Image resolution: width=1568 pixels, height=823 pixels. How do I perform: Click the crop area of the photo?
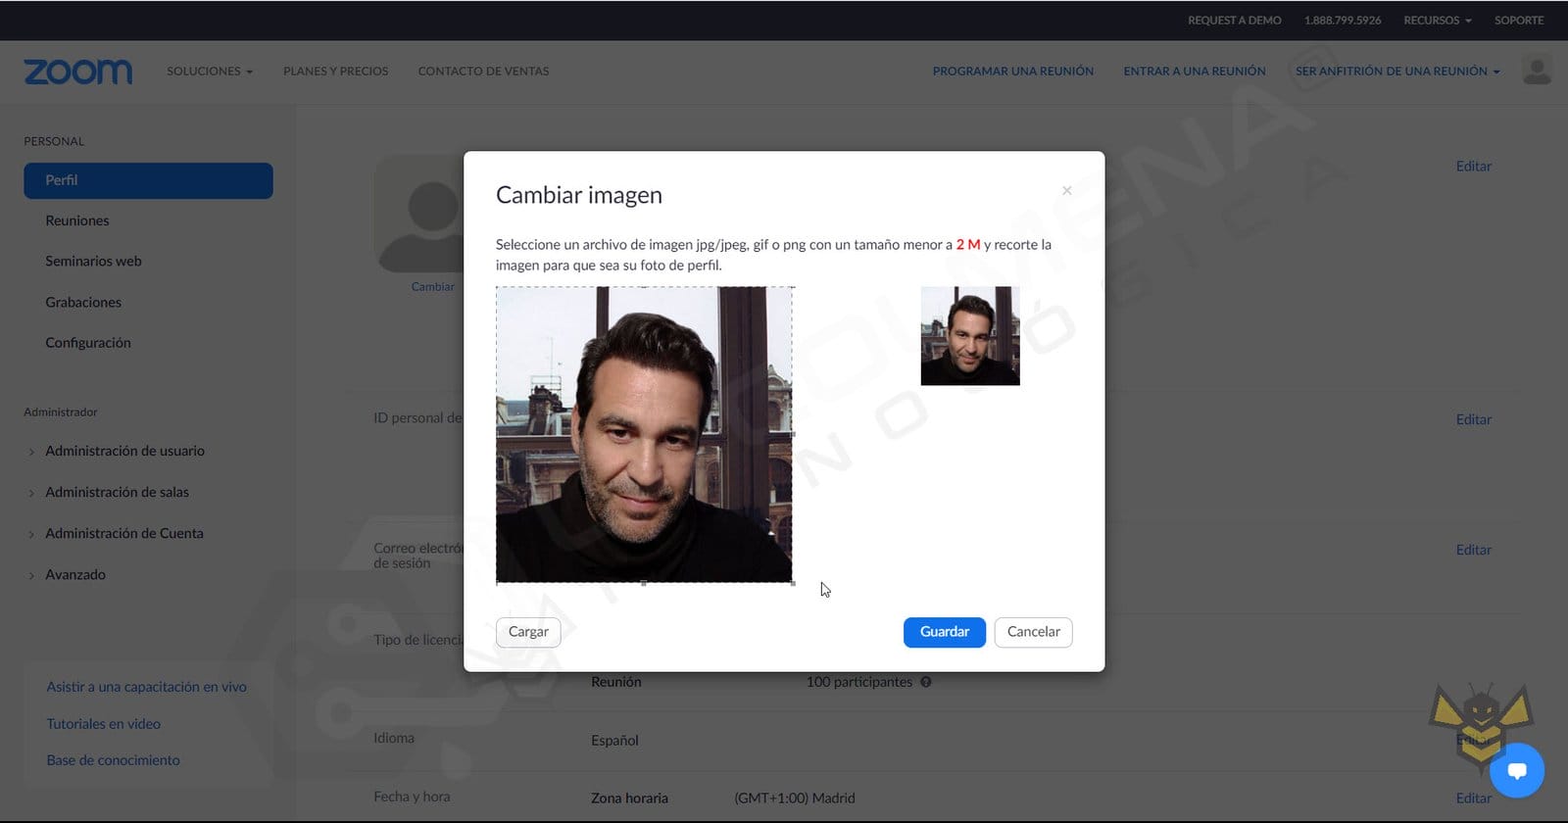pos(644,435)
